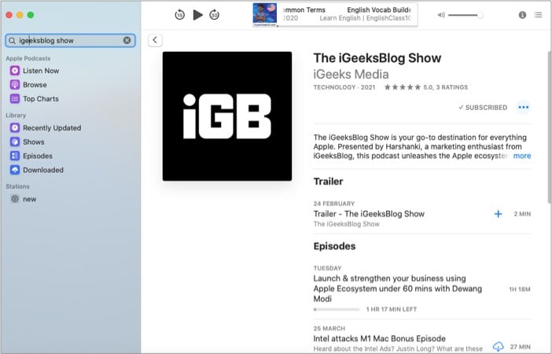552x354 pixels.
Task: Open the three-dot more options menu
Action: pos(524,107)
